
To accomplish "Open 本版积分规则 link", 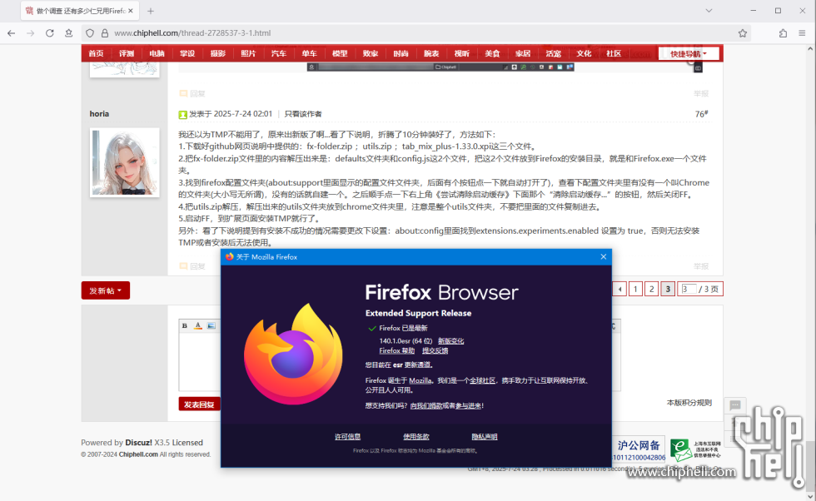I will [x=689, y=403].
